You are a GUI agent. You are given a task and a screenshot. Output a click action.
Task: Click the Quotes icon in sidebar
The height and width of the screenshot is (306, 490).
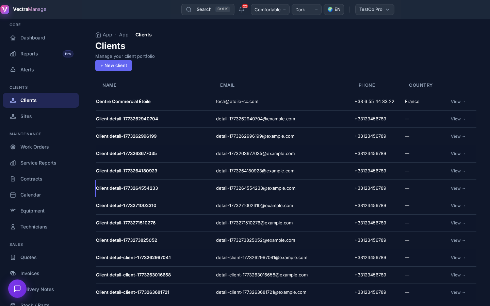coord(13,257)
